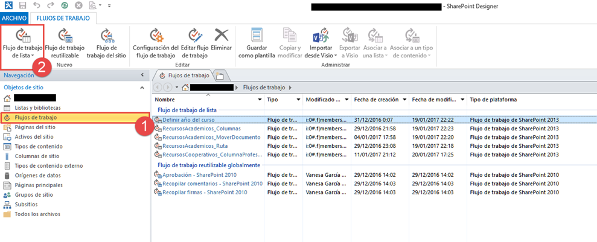Open the Nombre column filter dropdown
Viewport: 597px width, 242px height.
tap(260, 100)
